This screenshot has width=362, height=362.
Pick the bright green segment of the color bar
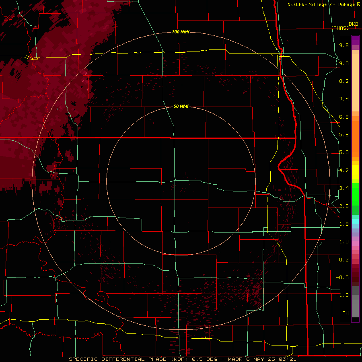355,194
